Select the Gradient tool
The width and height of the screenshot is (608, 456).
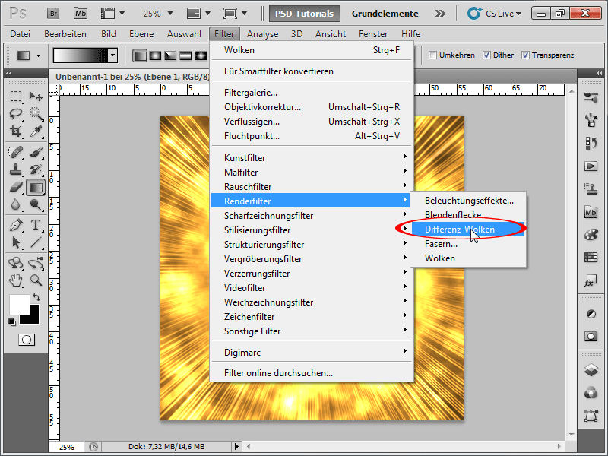pyautogui.click(x=36, y=188)
